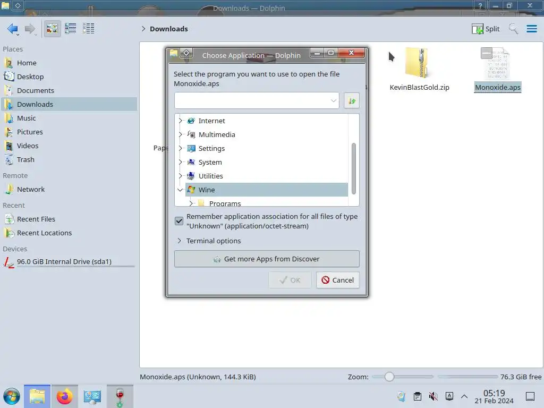
Task: Switch to Details view mode
Action: tap(89, 29)
